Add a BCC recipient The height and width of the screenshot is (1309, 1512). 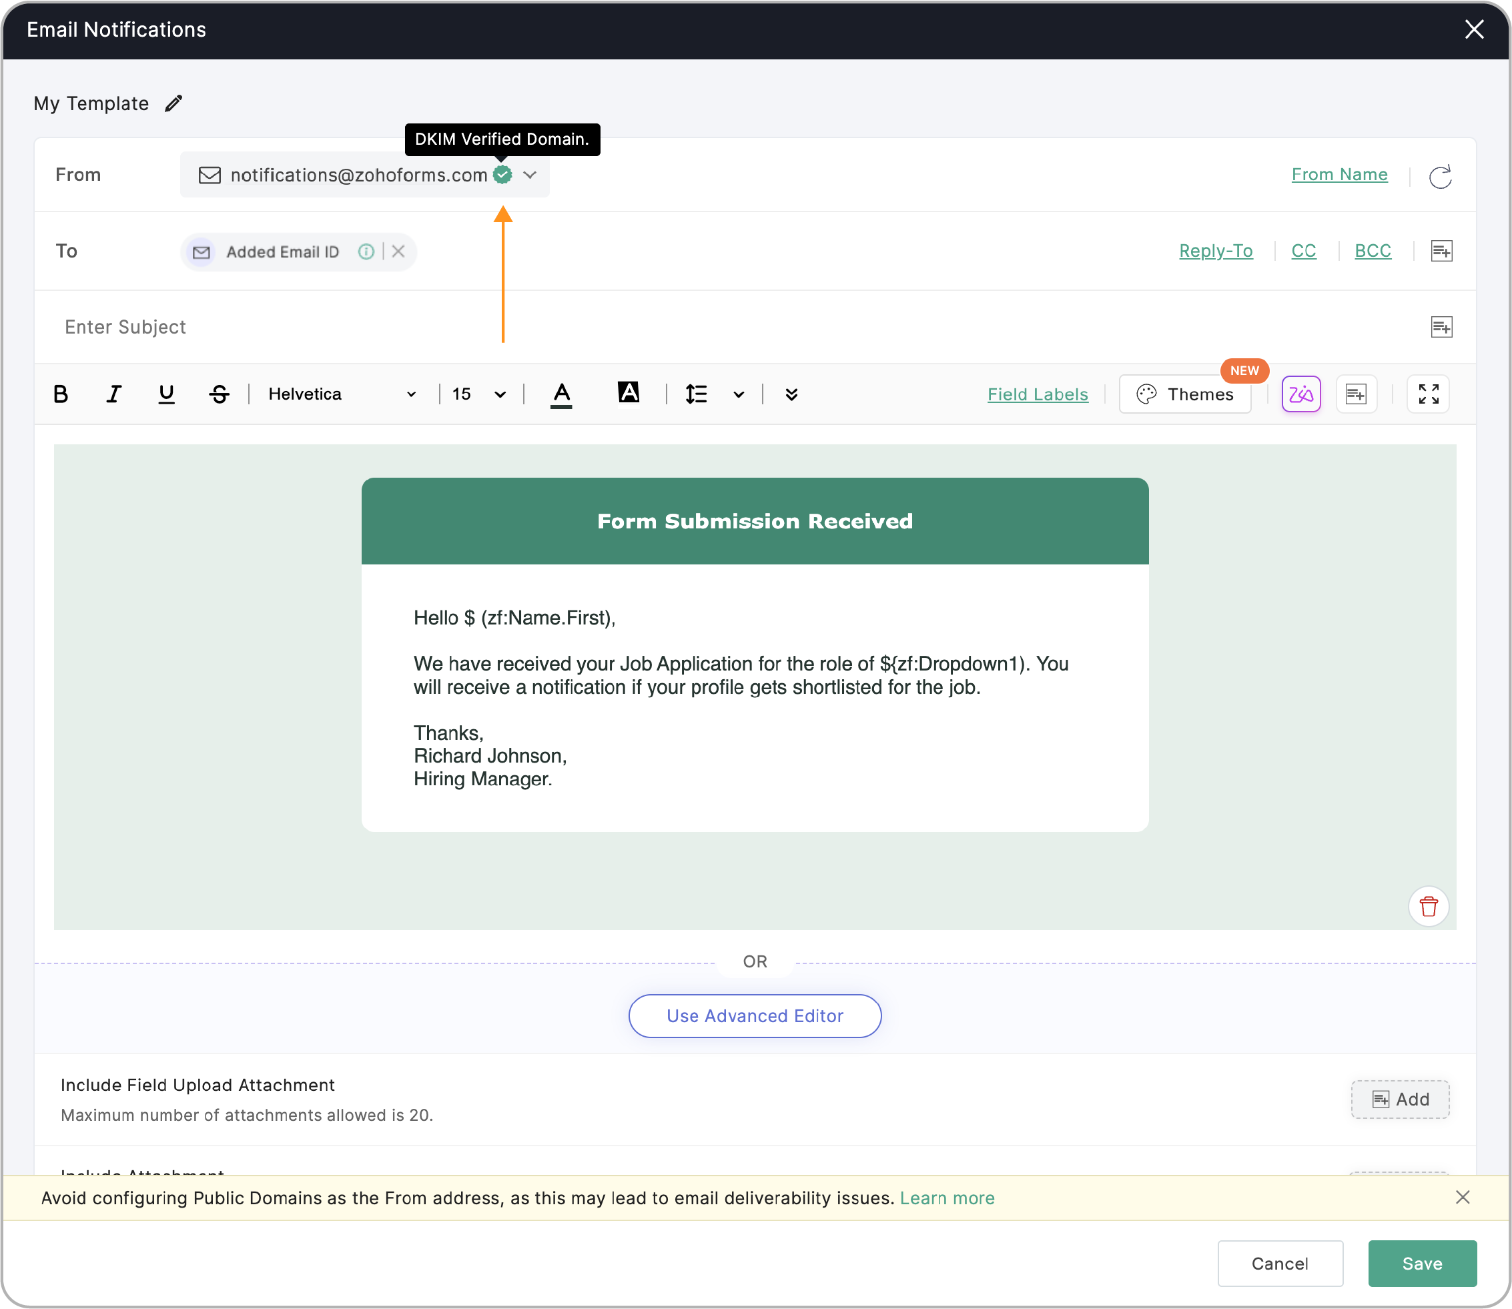[1373, 252]
